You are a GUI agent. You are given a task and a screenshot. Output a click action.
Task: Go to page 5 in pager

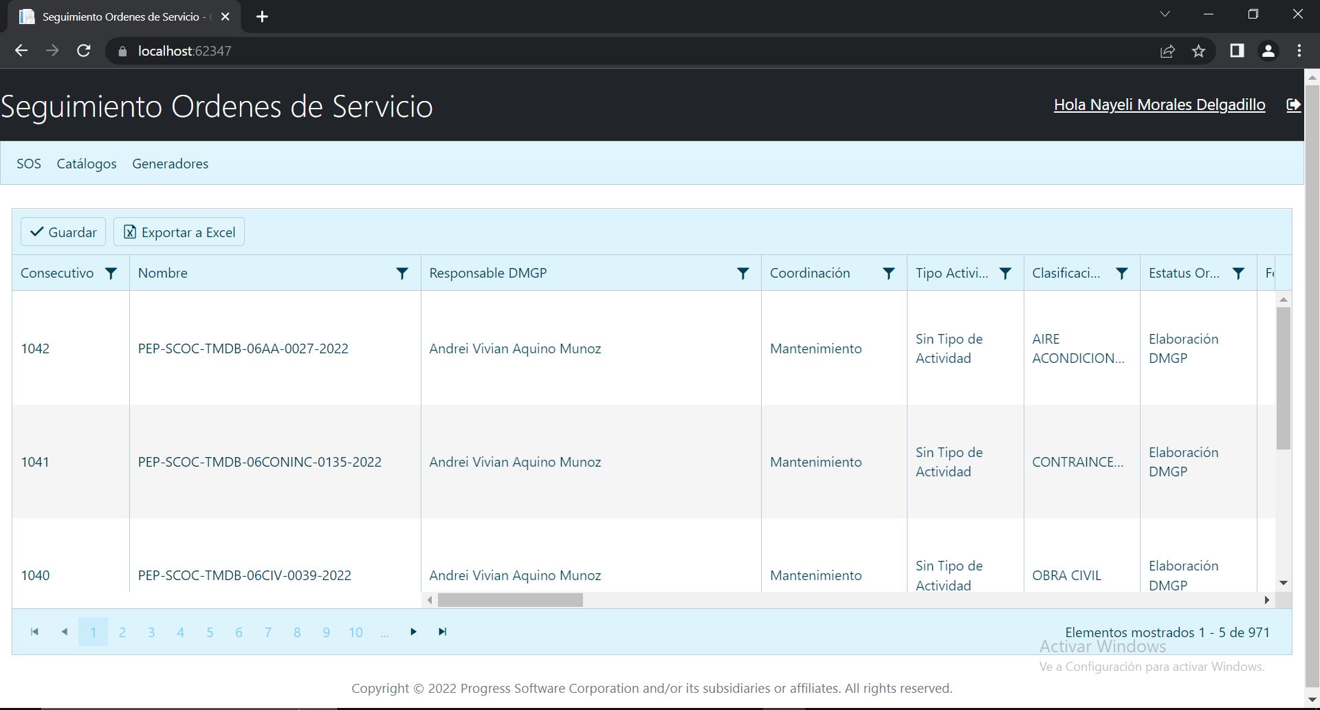(x=210, y=632)
